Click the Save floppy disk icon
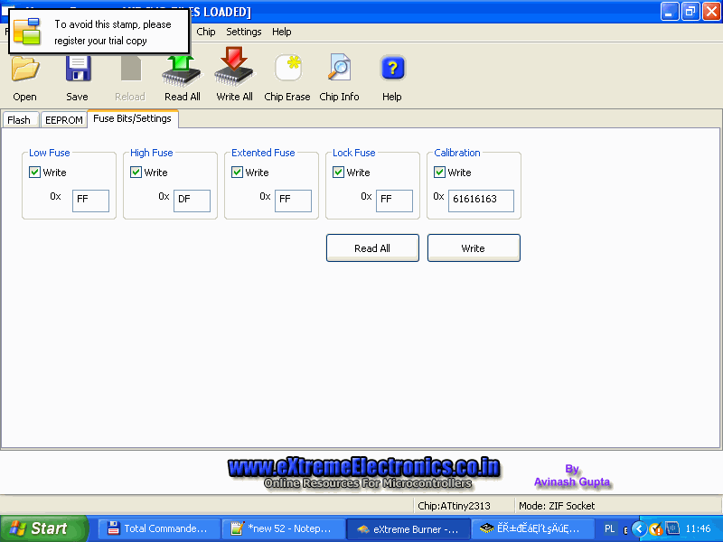723x542 pixels. [78, 70]
